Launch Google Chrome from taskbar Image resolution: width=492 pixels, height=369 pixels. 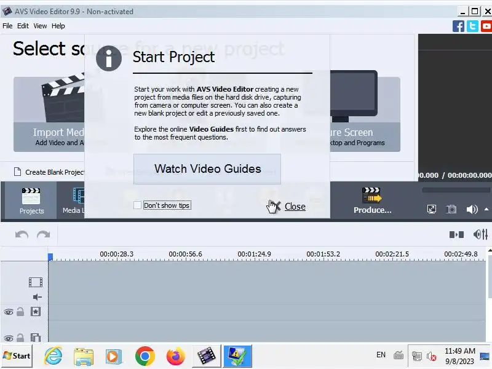145,356
